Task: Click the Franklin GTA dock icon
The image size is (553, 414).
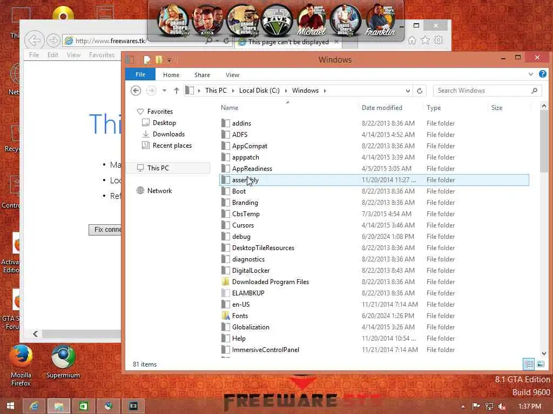Action: (x=380, y=20)
